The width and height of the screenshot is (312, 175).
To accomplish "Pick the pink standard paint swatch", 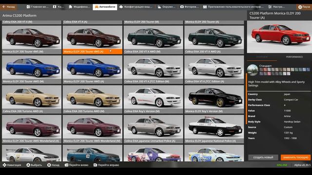I will coord(269,73).
